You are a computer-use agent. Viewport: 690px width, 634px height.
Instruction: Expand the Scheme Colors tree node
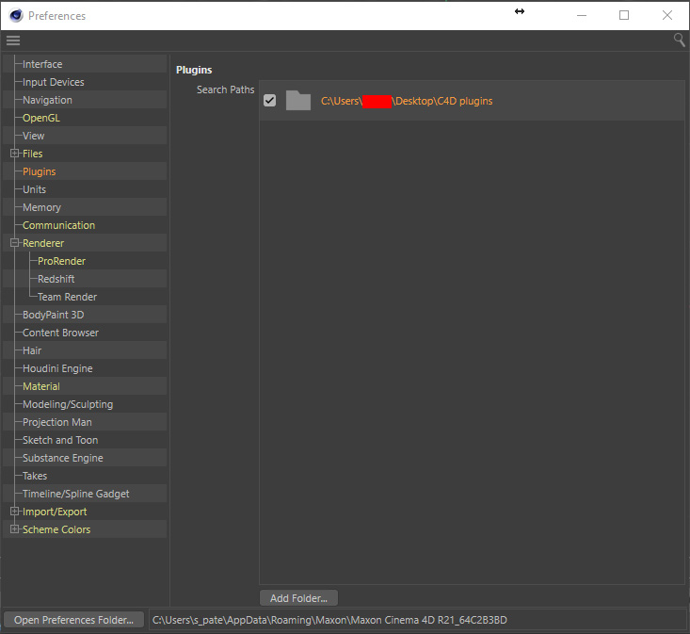(x=14, y=529)
